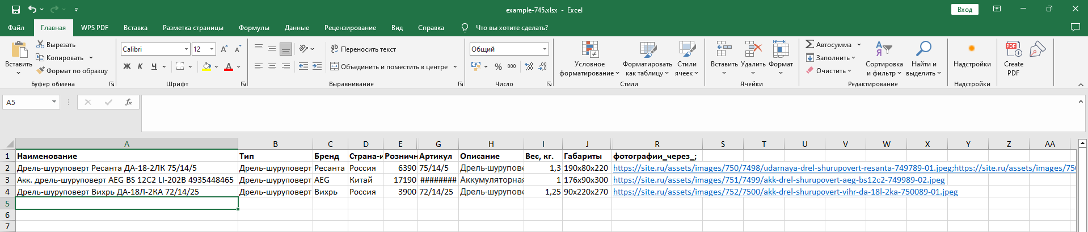This screenshot has width=1088, height=232.
Task: Paste clipboard contents using Вставить
Action: coord(19,58)
